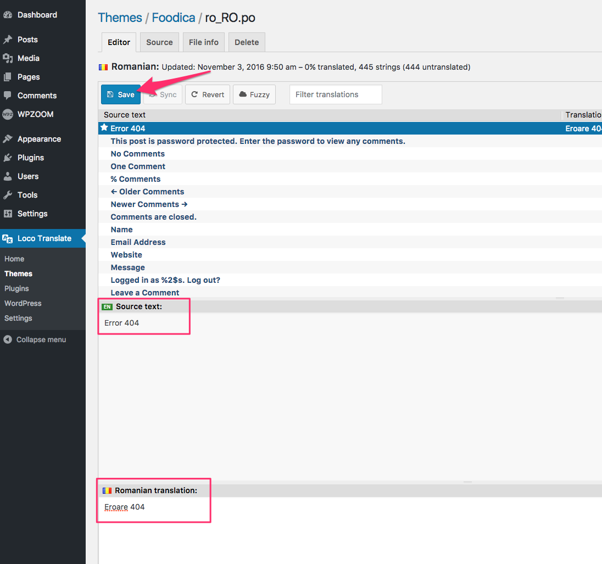
Task: Select the Editor tab
Action: tap(119, 42)
